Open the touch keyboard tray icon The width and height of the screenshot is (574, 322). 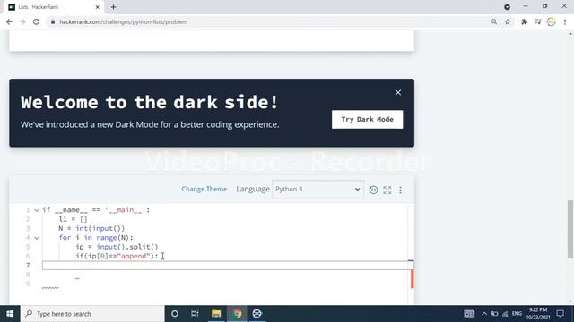pos(469,314)
